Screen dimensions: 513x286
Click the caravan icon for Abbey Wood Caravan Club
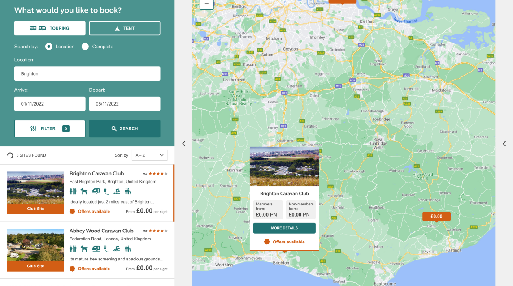pyautogui.click(x=96, y=248)
